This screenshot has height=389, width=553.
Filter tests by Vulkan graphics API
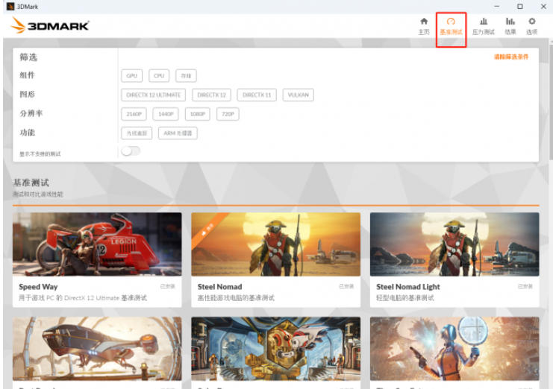[299, 95]
